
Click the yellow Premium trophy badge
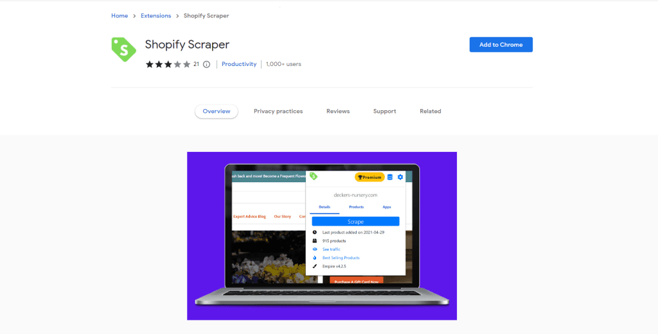tap(369, 178)
